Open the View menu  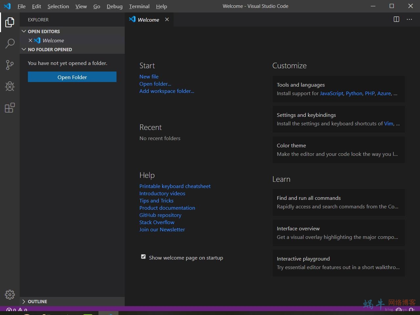81,6
